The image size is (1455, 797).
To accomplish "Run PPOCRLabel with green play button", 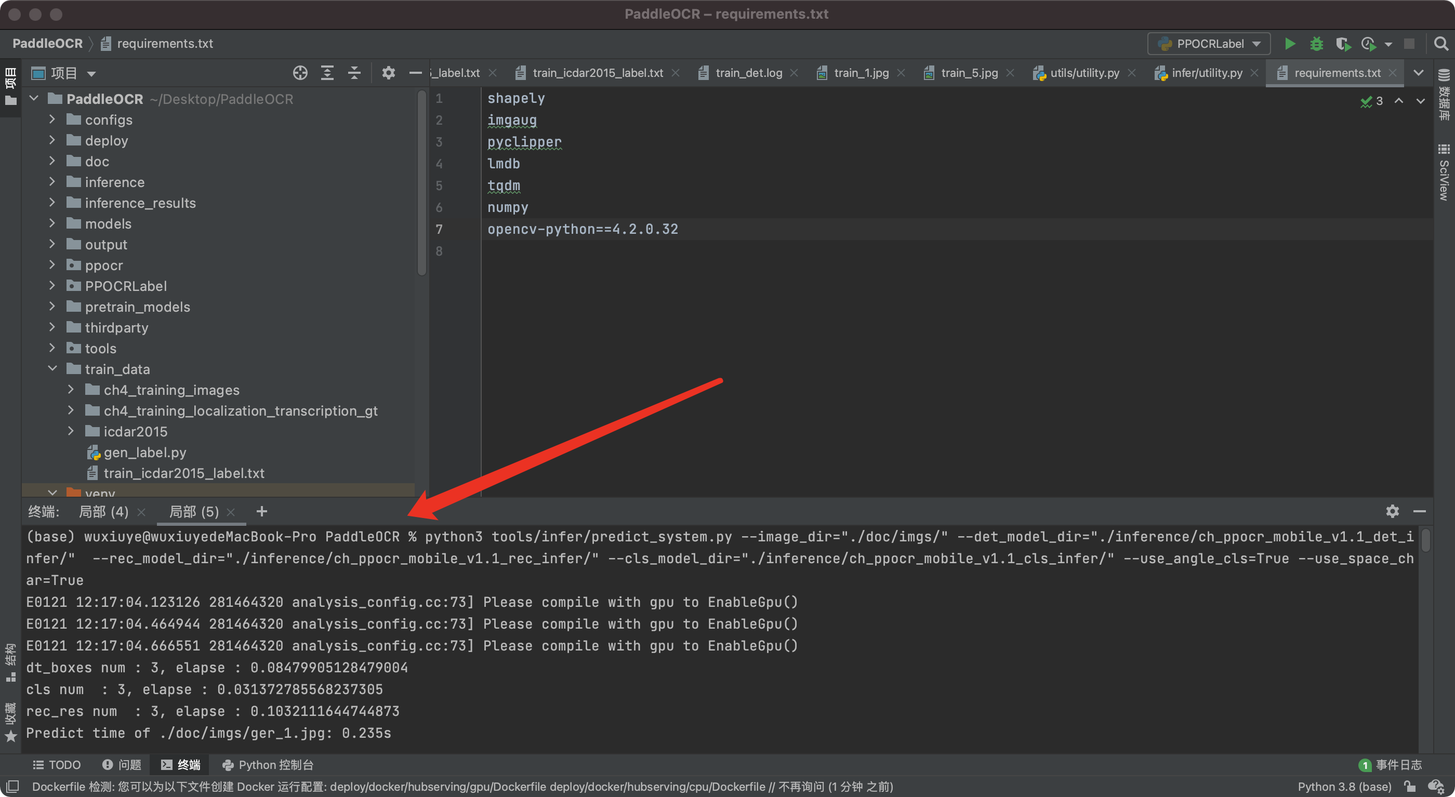I will pyautogui.click(x=1290, y=44).
